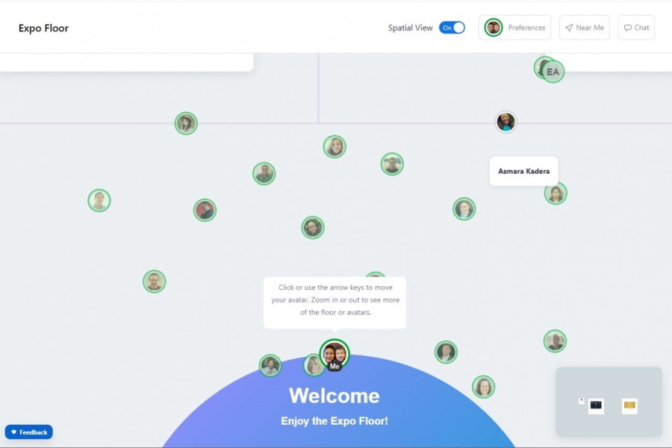
Task: Click Asmara Kadera's avatar in teal shirt
Action: tap(505, 122)
